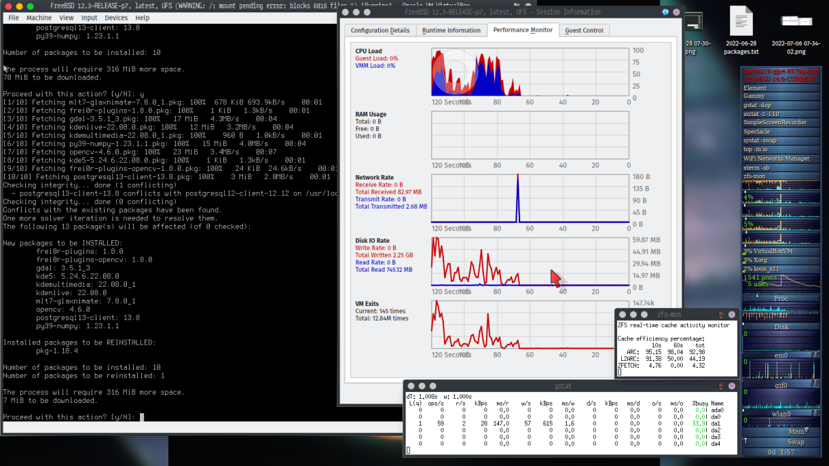Click the Network Rate chart
Image resolution: width=829 pixels, height=466 pixels.
(x=530, y=199)
